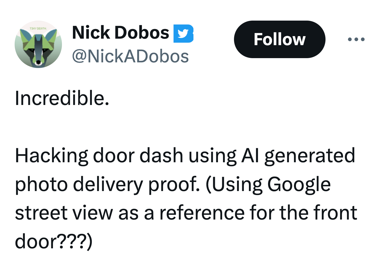
Task: Open the @NickADobos handle link
Action: (x=130, y=56)
